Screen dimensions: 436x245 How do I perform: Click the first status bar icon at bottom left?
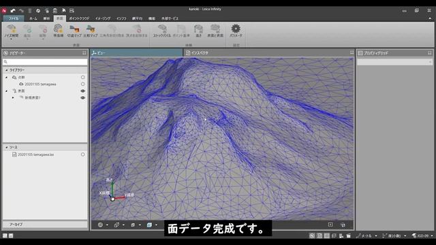tap(5, 235)
